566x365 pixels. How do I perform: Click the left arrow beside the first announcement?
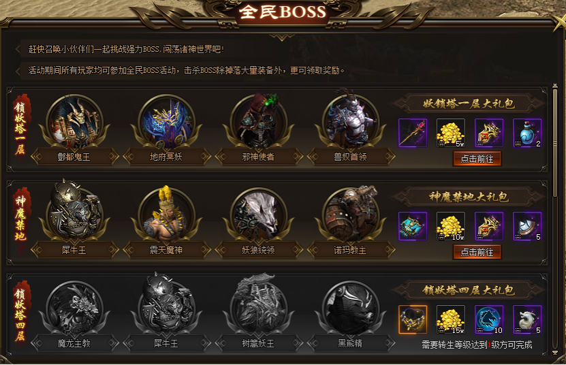point(18,49)
